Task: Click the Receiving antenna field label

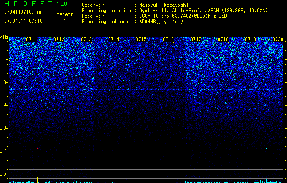Action: [x=105, y=22]
